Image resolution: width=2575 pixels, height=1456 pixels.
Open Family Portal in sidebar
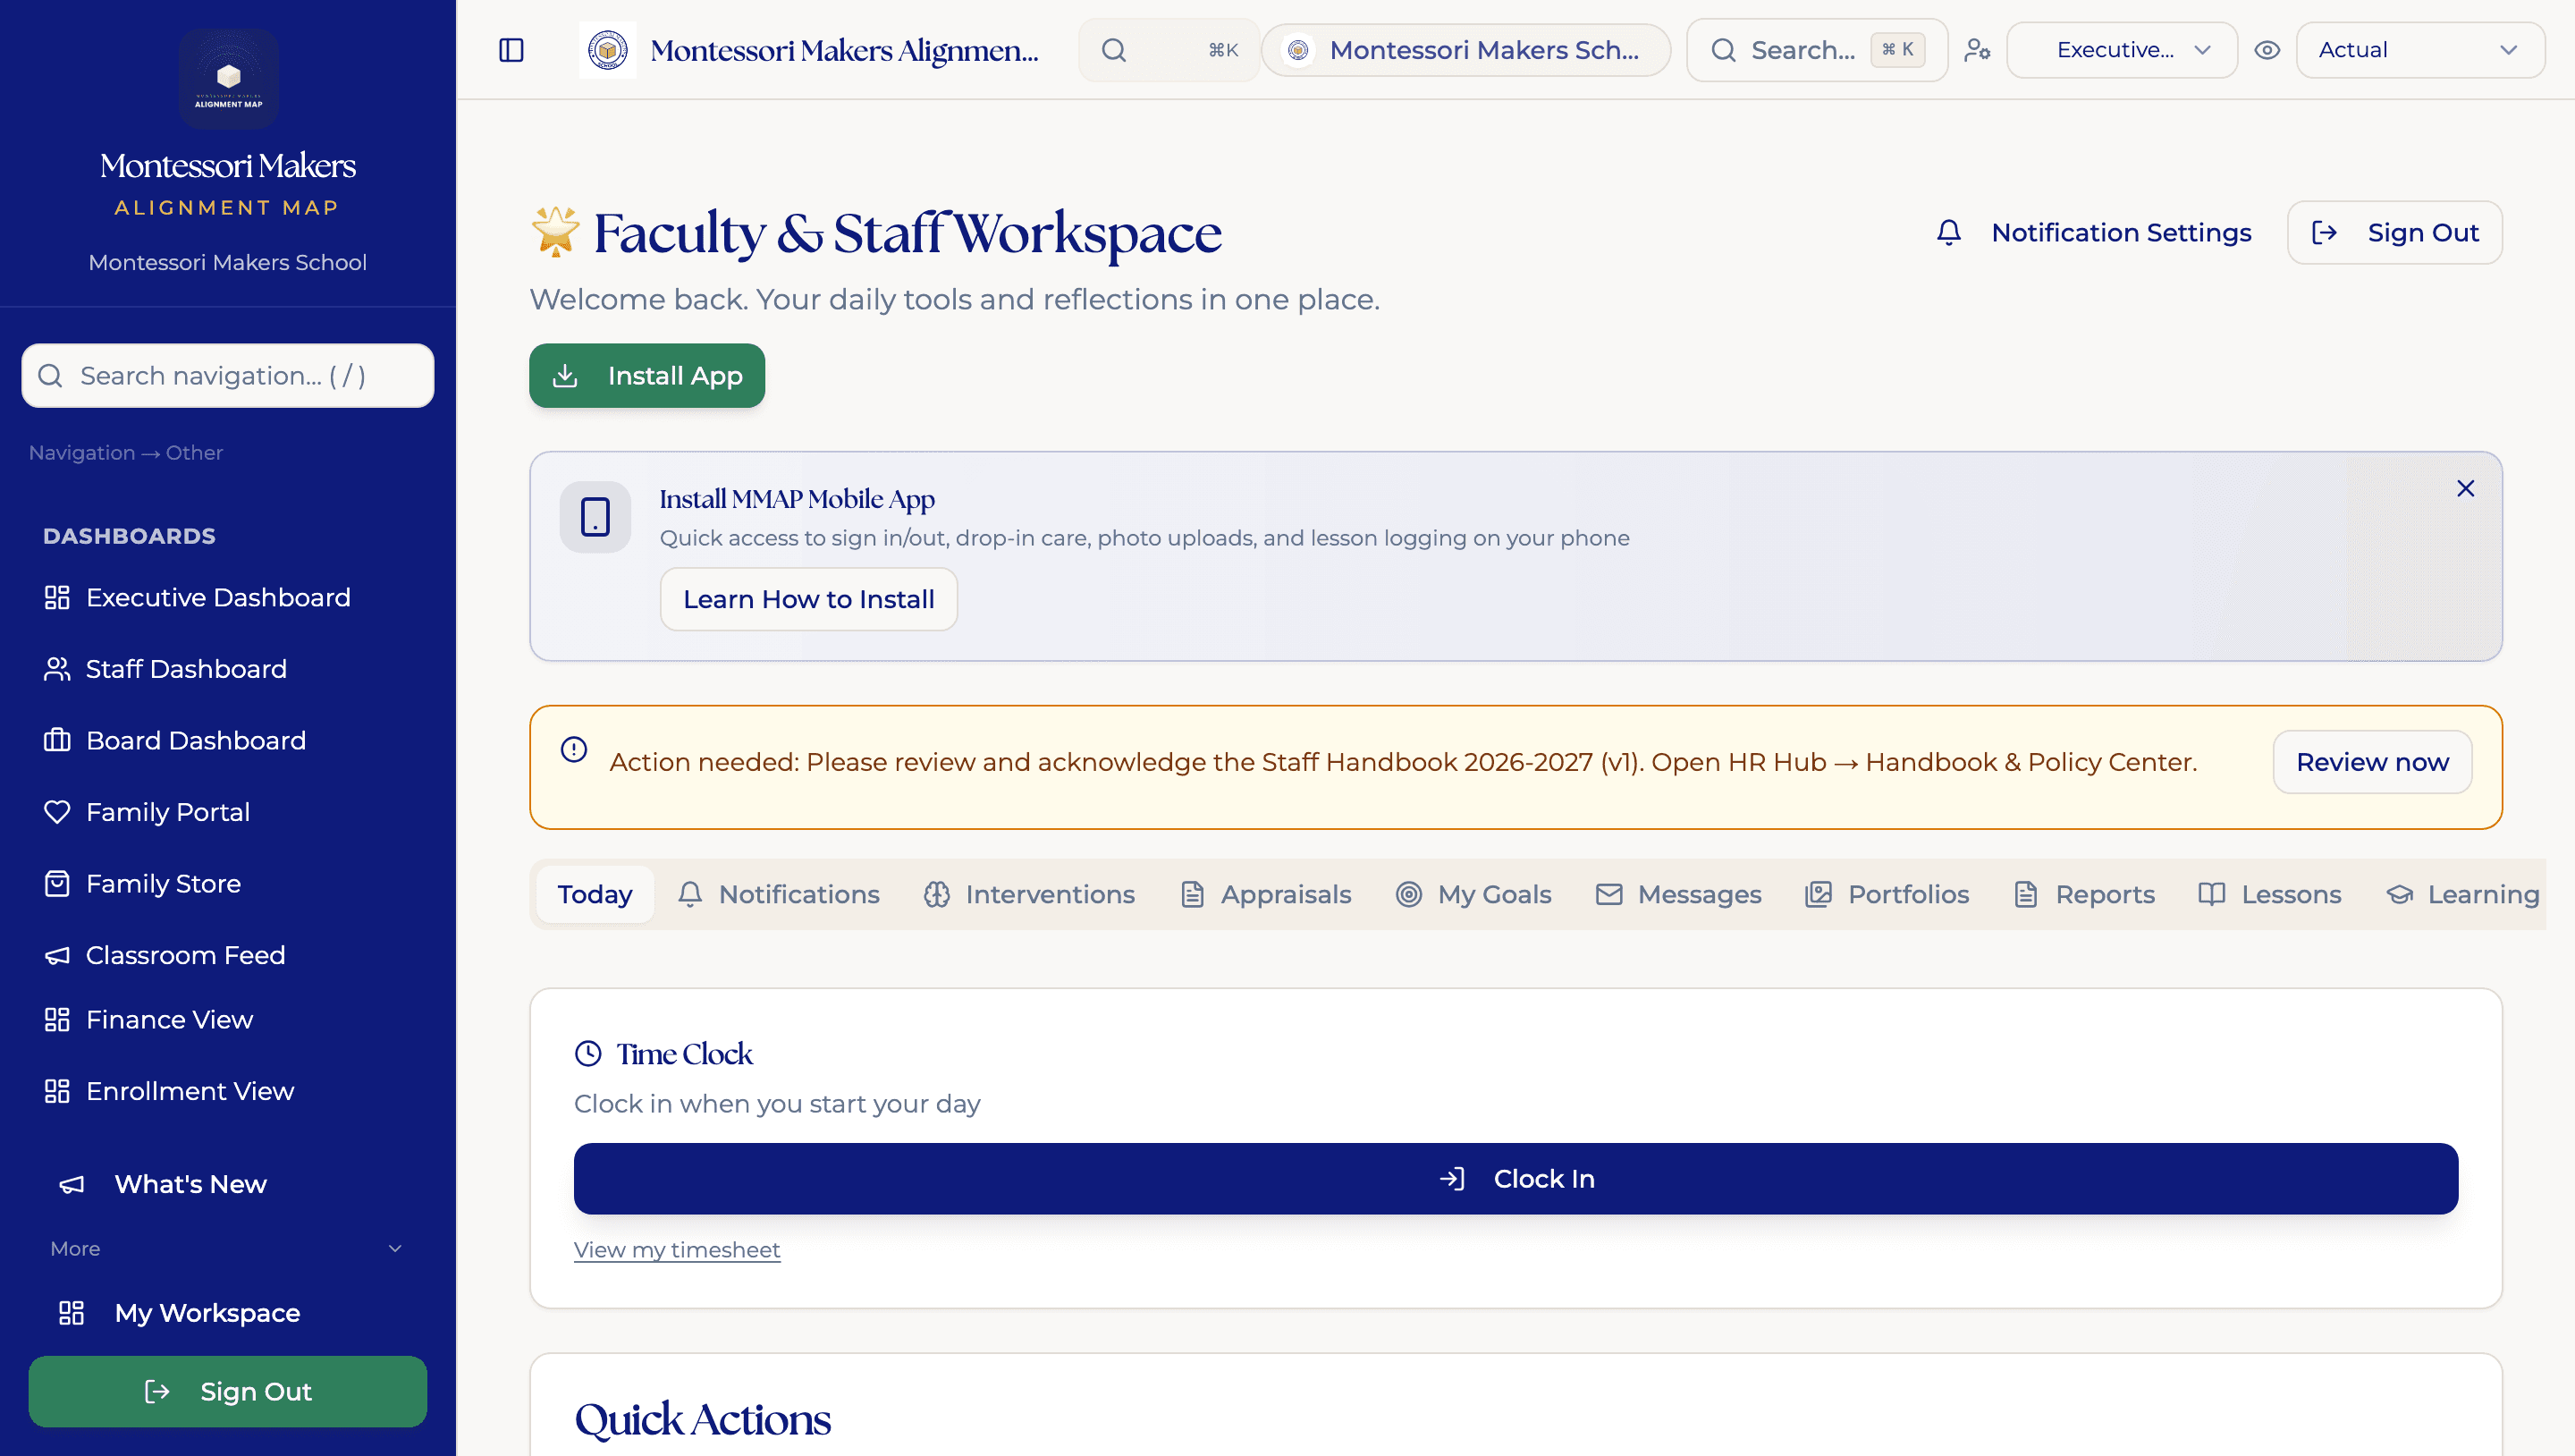tap(228, 812)
